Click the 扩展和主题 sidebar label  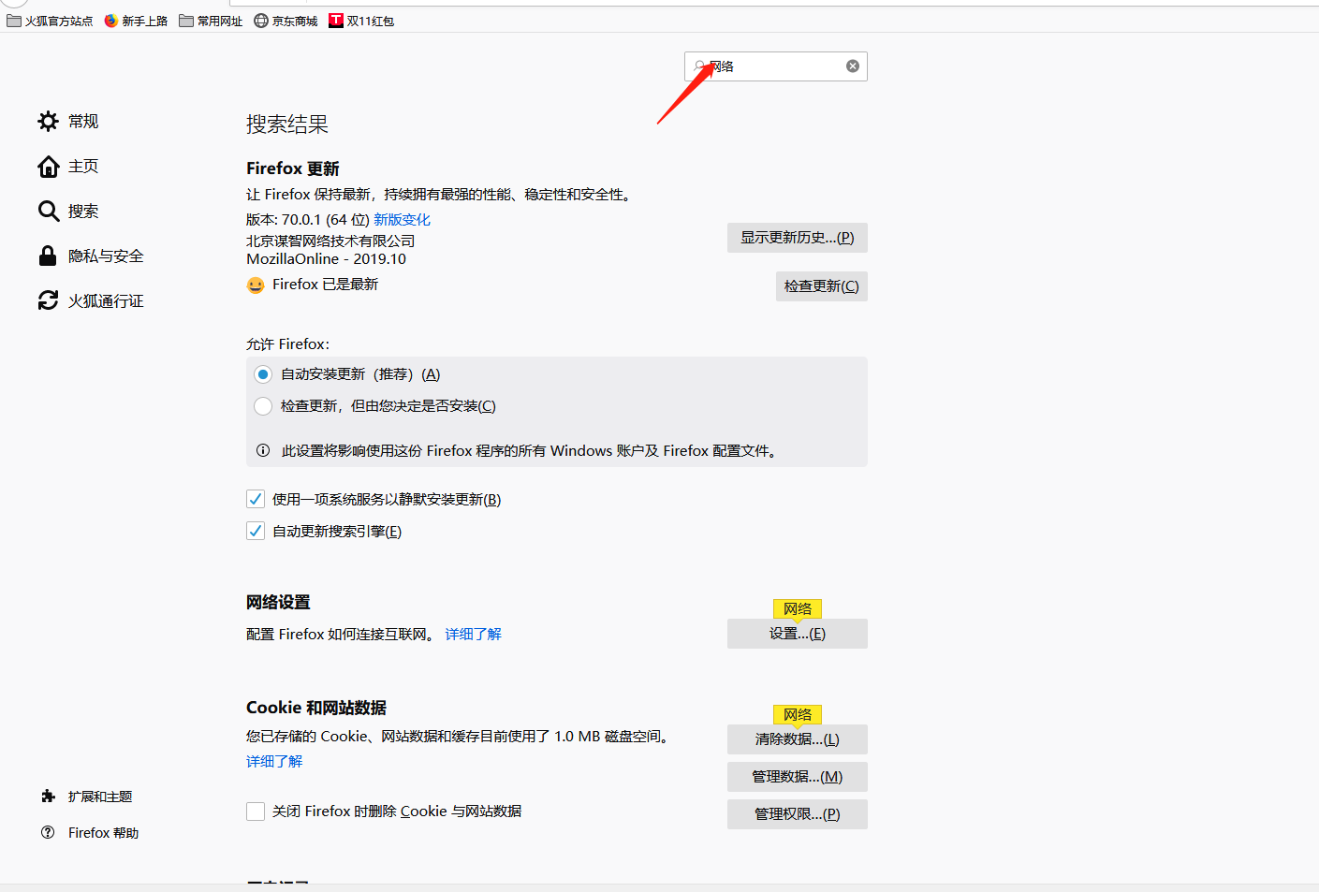click(100, 797)
